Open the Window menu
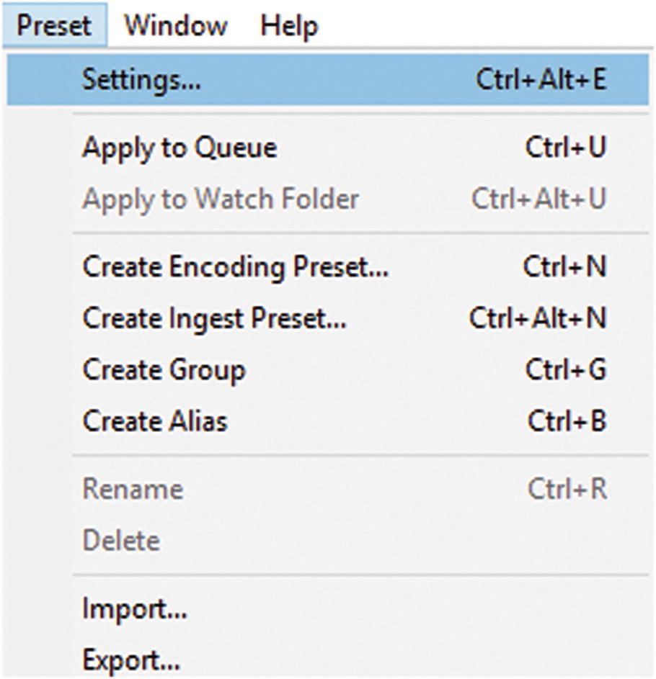Image resolution: width=656 pixels, height=679 pixels. 177,24
